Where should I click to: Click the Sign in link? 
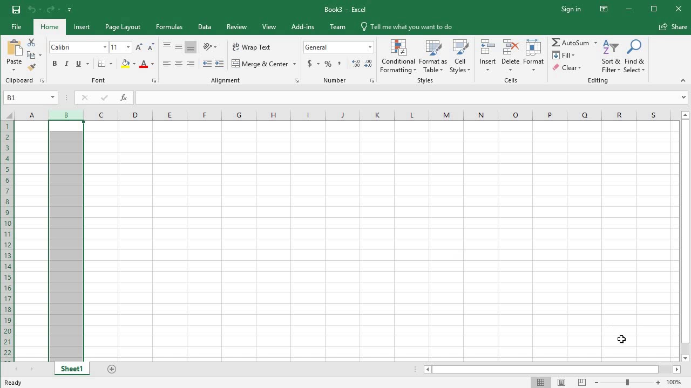[x=571, y=9]
